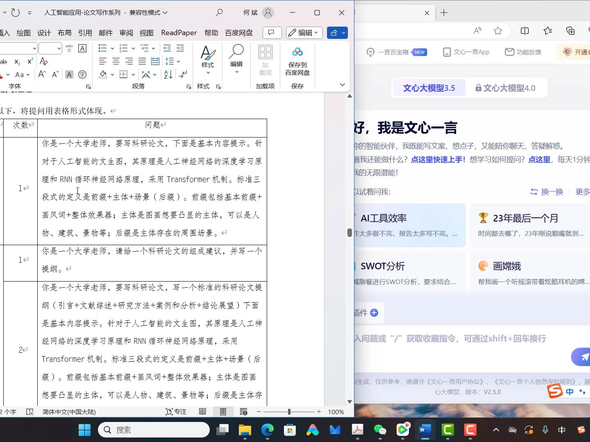
Task: Click the zoom in plus button
Action: point(319,412)
